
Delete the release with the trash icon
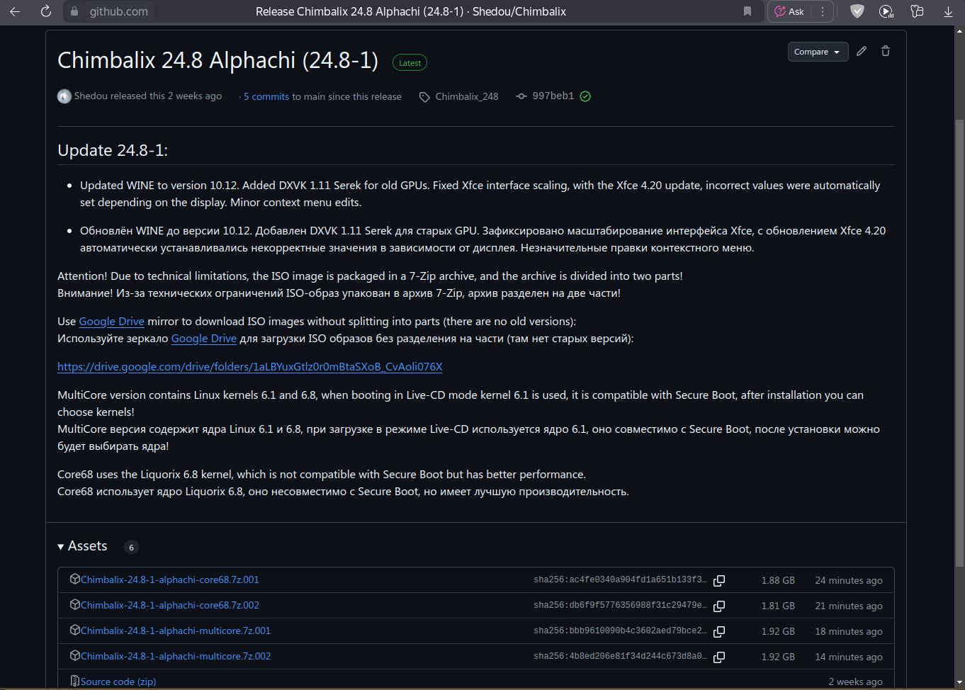pyautogui.click(x=886, y=51)
